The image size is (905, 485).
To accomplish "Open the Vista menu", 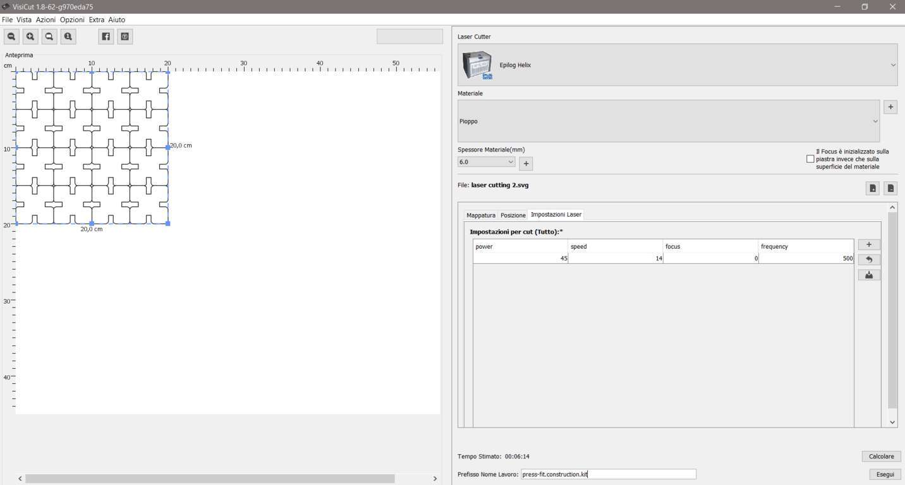I will [x=24, y=20].
